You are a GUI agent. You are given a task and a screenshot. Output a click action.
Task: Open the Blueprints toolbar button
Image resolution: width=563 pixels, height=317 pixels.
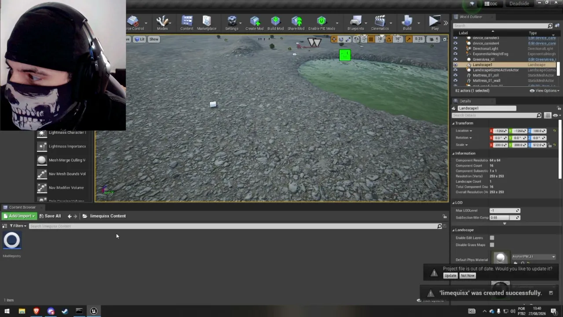(355, 23)
